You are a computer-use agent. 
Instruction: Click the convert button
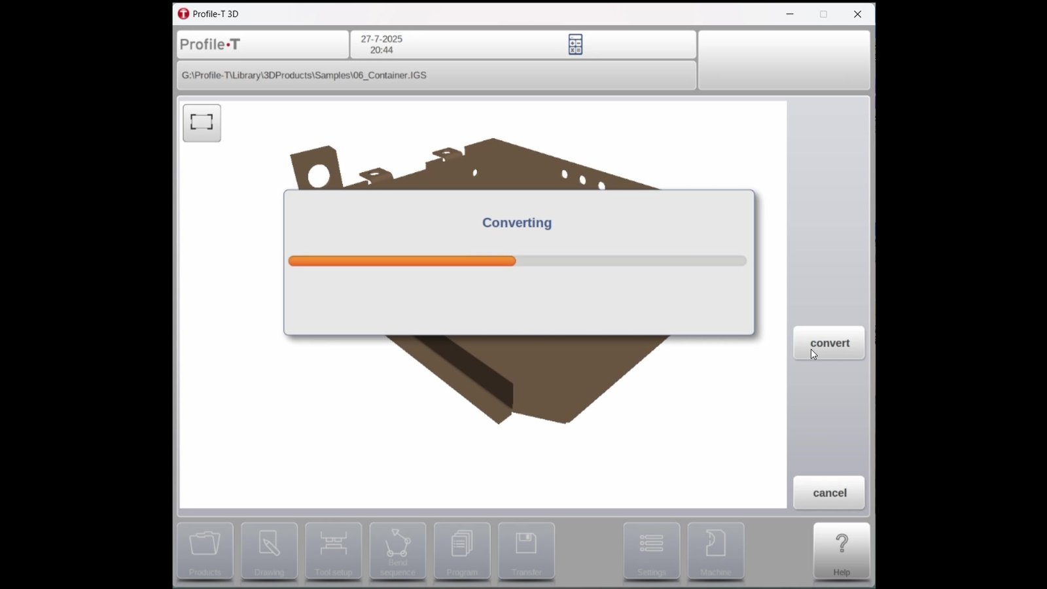(x=829, y=343)
